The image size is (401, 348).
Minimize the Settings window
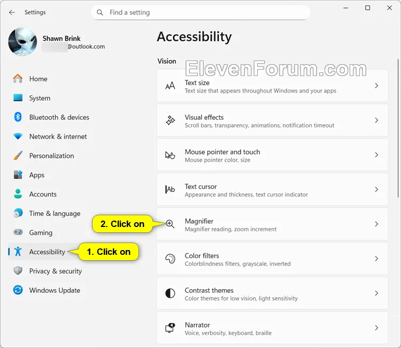pos(346,8)
